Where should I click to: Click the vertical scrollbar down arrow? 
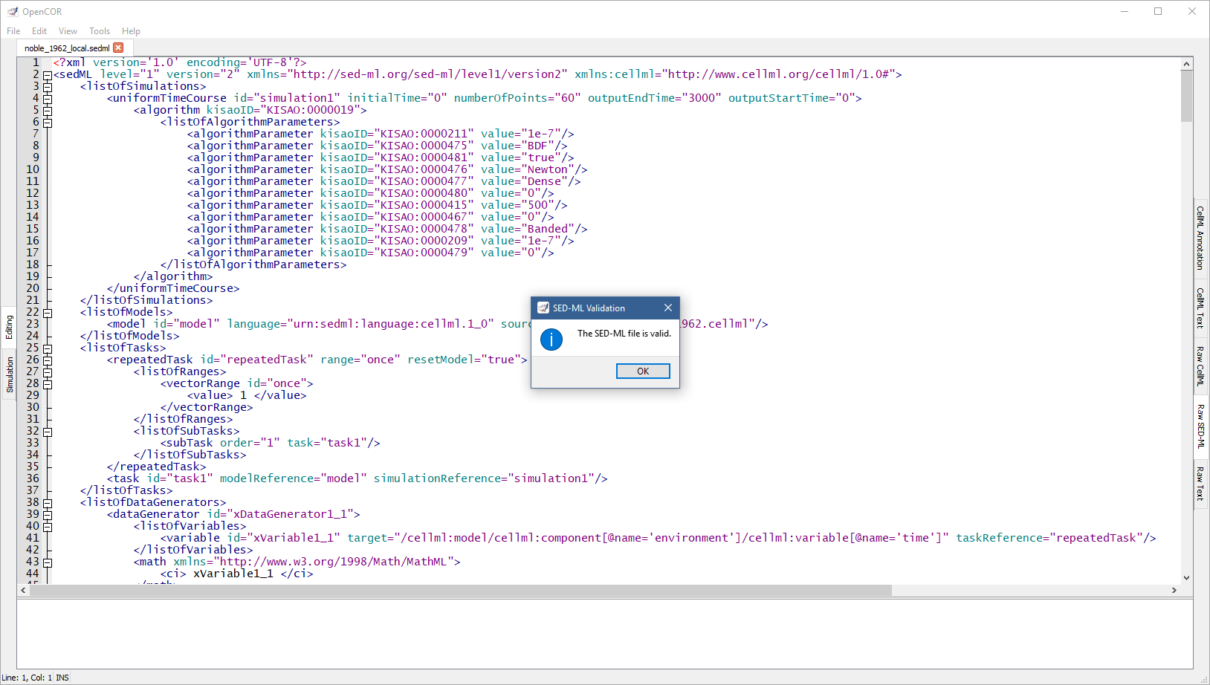pyautogui.click(x=1186, y=577)
